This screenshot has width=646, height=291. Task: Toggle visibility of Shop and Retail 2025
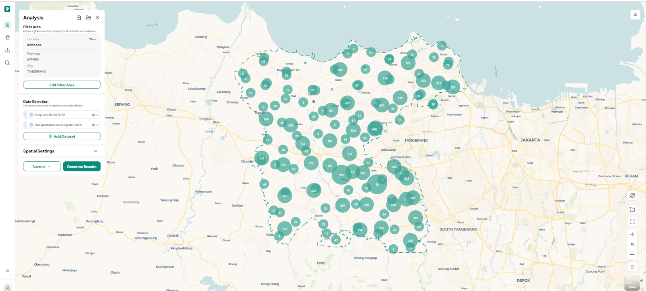(93, 115)
